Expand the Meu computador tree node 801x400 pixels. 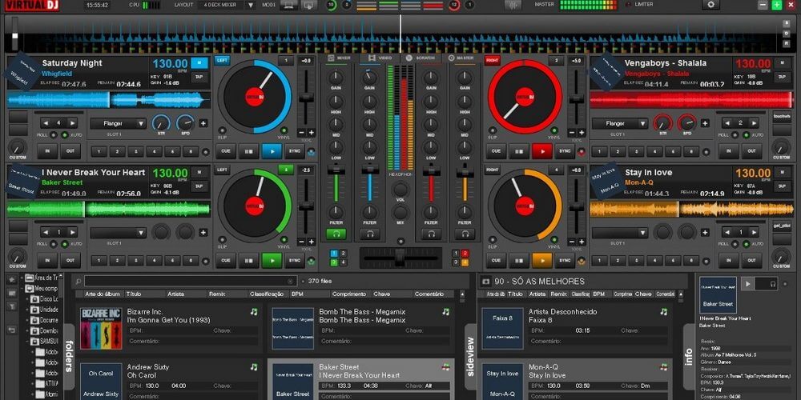22,289
